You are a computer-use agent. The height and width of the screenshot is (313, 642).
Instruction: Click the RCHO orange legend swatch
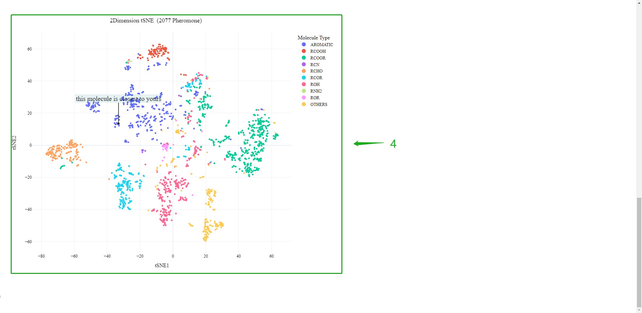coord(304,71)
